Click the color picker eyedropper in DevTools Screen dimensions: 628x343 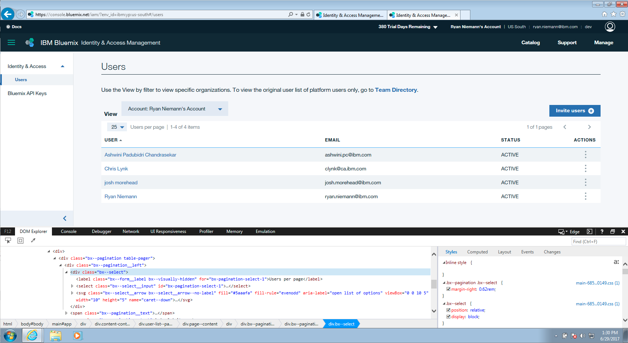click(x=33, y=240)
